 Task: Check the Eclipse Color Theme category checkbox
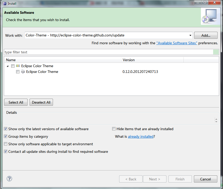tap(13, 66)
